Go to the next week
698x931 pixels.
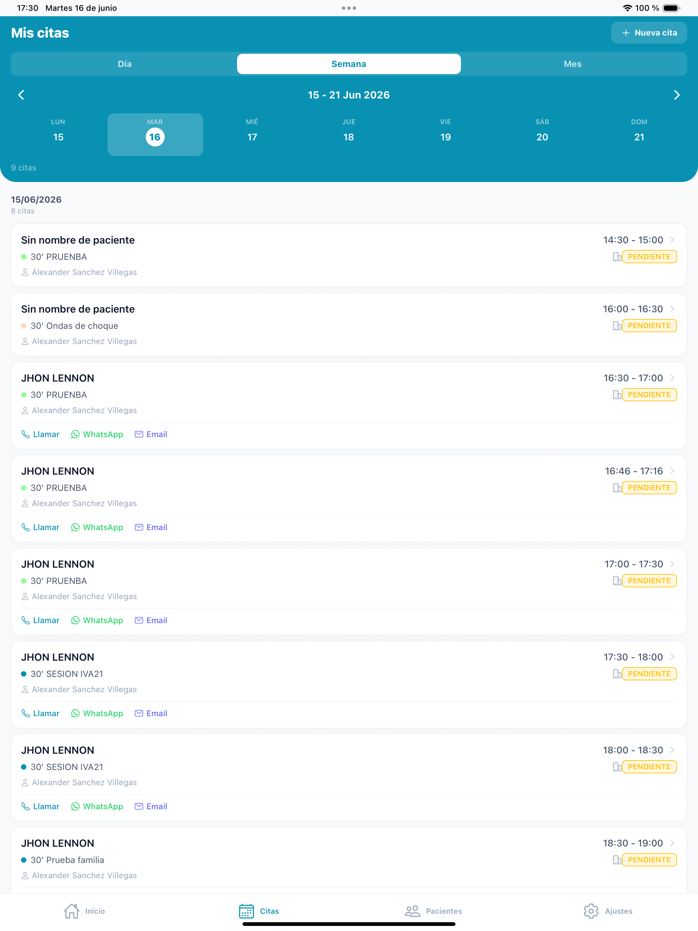point(677,95)
